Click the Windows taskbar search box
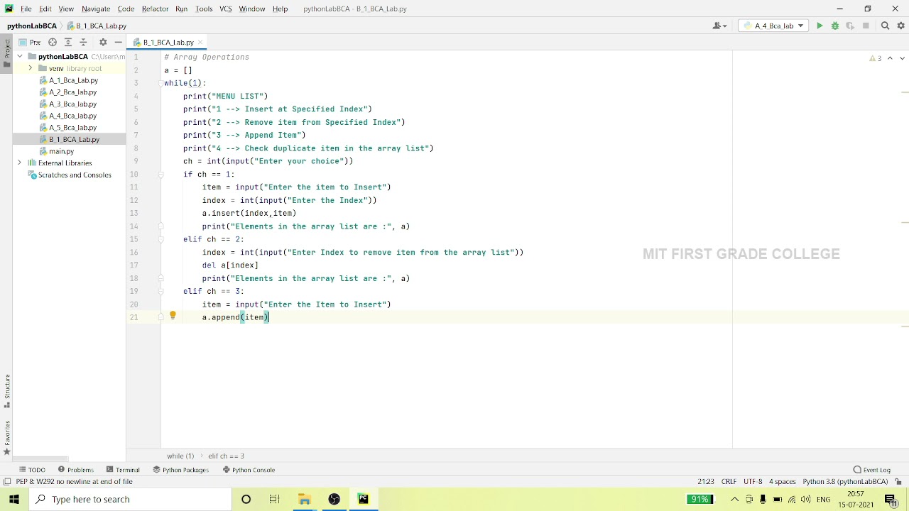 tap(130, 500)
